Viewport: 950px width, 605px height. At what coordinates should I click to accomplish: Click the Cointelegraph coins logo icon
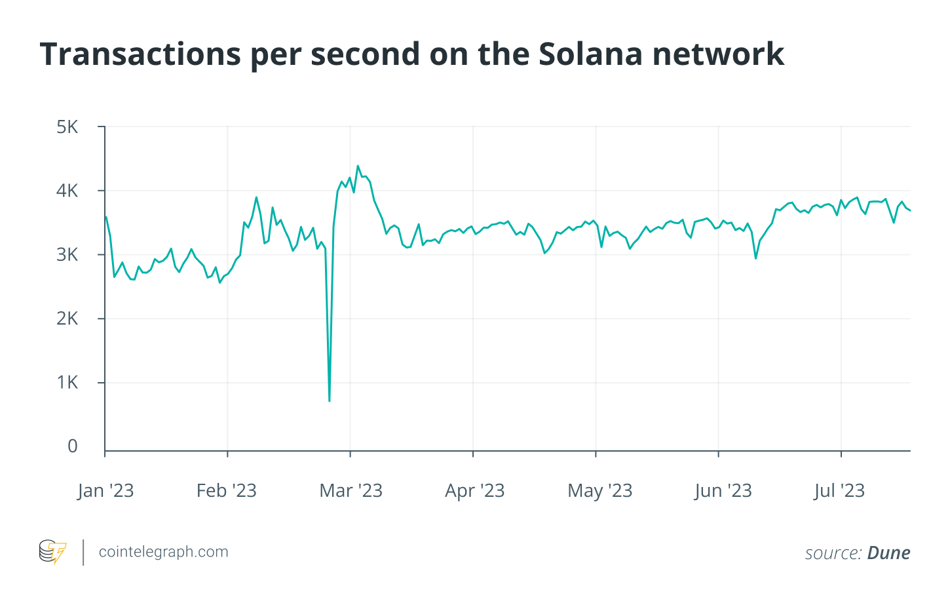[52, 552]
